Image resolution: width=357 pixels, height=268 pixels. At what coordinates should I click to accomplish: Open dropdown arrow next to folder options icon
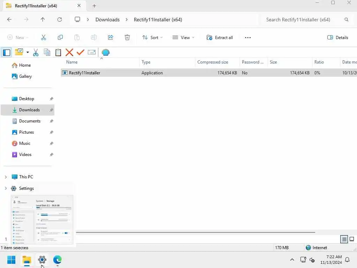tap(28, 52)
